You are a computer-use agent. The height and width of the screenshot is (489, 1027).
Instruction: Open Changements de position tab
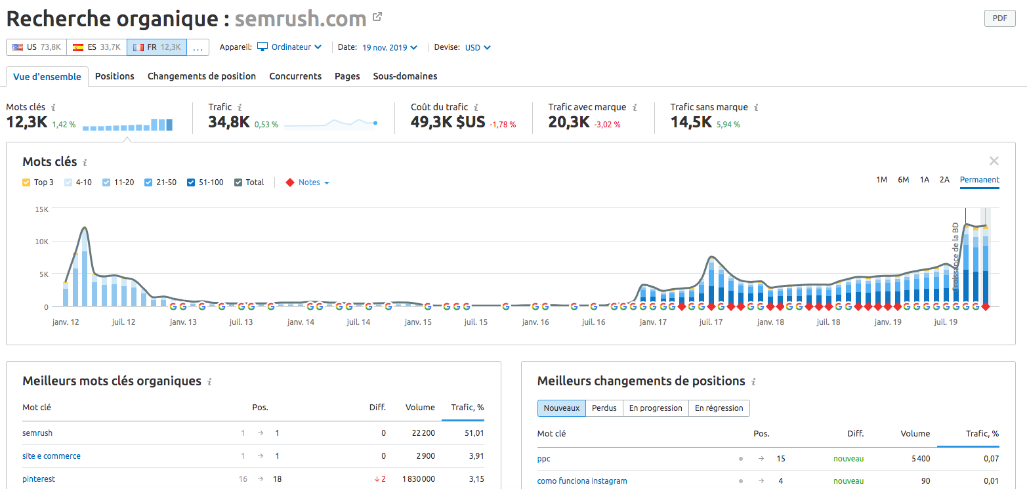pos(201,76)
